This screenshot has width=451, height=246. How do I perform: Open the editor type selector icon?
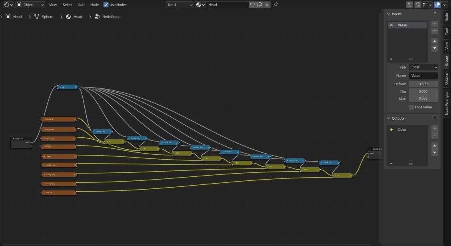point(8,5)
